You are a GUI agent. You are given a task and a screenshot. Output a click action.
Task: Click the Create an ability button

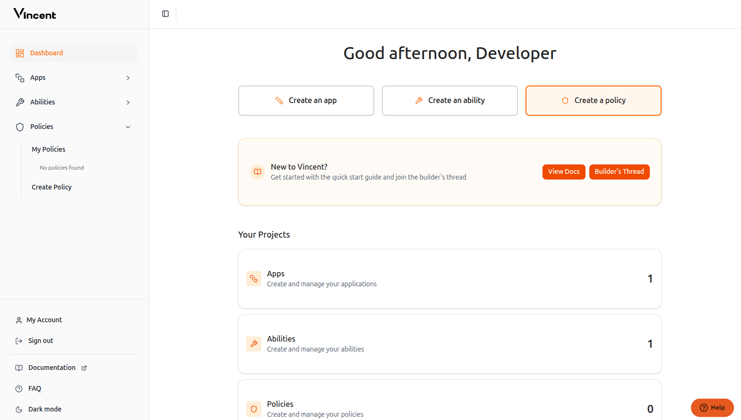click(x=450, y=101)
